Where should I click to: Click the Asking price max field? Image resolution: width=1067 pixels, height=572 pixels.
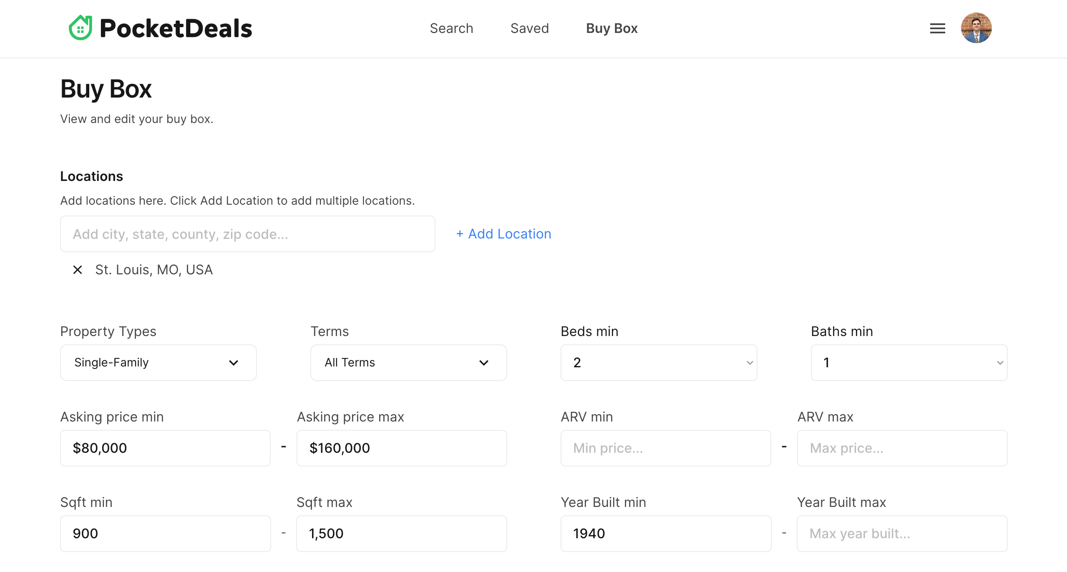[401, 448]
